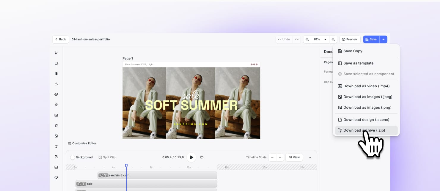440x191 pixels.
Task: Open the shapes panel icon
Action: pos(56,157)
